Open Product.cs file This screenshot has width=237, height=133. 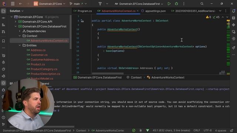pos(38,64)
